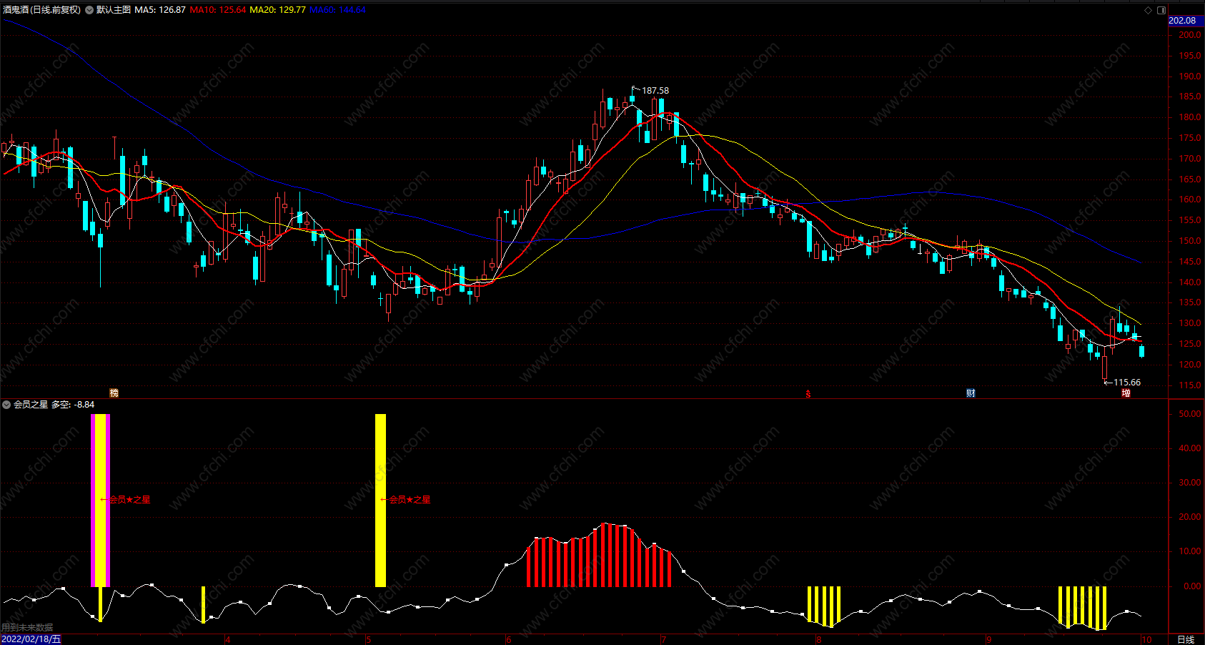Click month 4 marker on time axis
Image resolution: width=1205 pixels, height=645 pixels.
pos(227,639)
